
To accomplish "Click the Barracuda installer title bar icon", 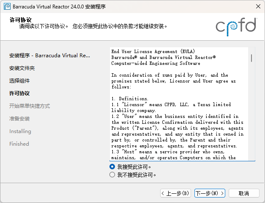I will (x=6, y=7).
